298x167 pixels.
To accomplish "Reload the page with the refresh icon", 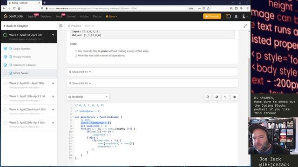I will [x=14, y=8].
